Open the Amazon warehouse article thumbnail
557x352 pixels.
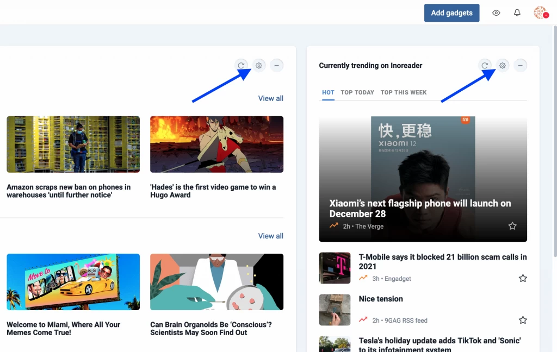[73, 144]
